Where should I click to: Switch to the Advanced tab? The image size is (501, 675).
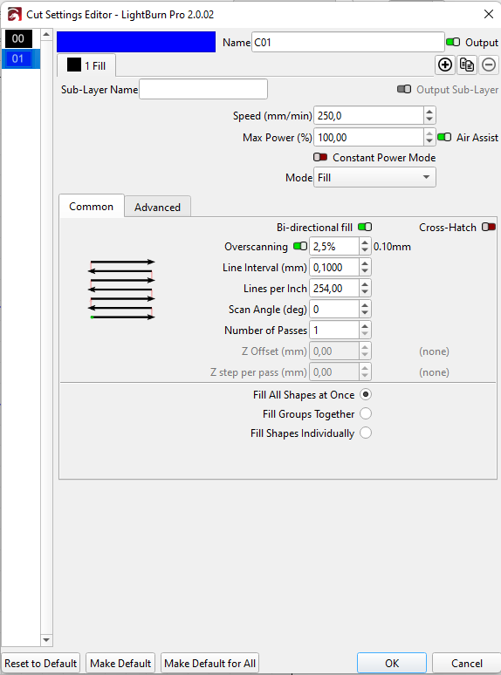[157, 207]
